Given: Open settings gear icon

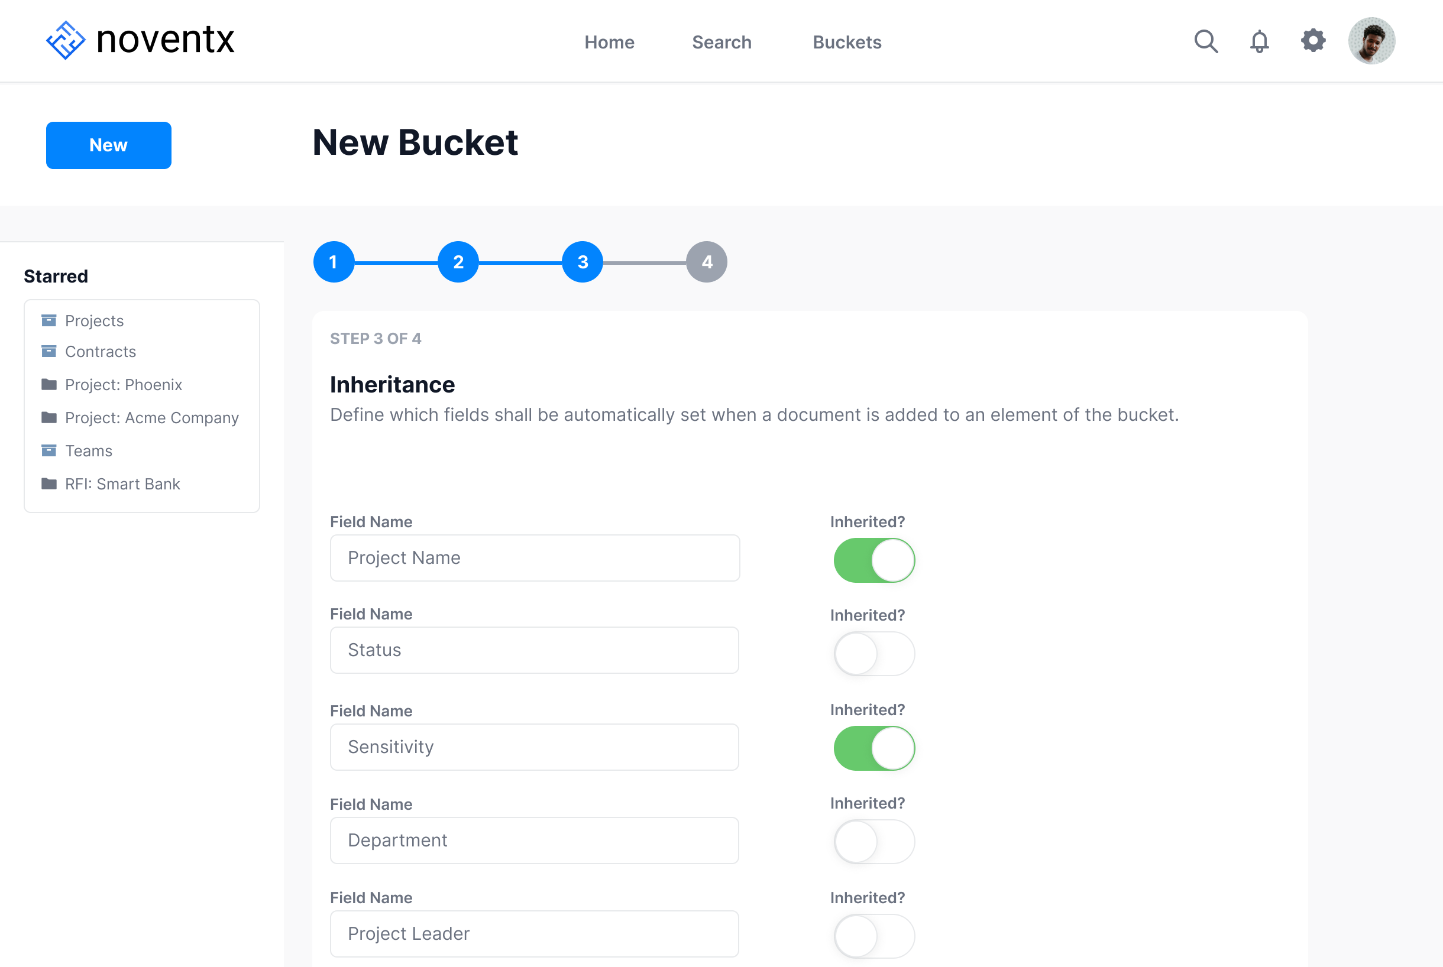Looking at the screenshot, I should click(1313, 41).
